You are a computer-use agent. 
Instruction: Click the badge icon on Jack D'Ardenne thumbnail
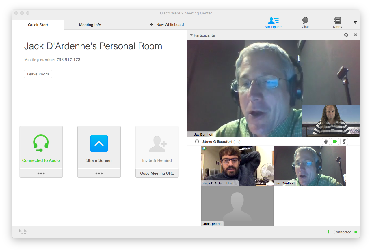click(204, 149)
